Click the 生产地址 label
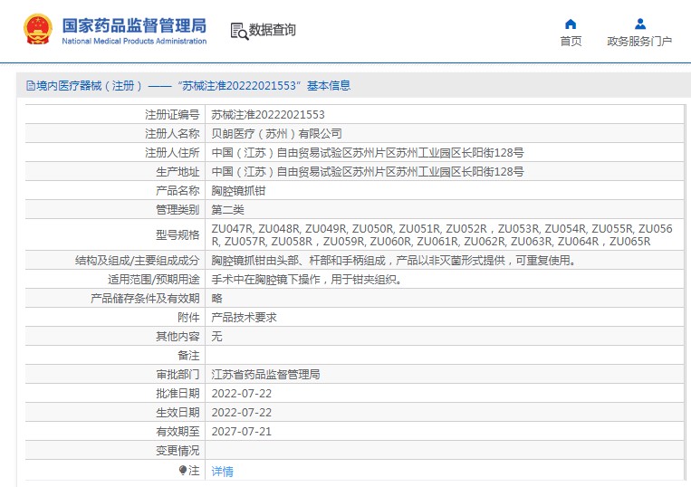 [178, 172]
